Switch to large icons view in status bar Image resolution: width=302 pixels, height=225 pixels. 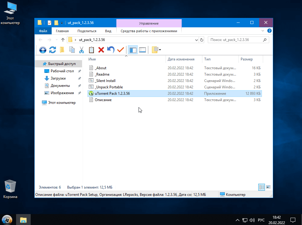point(268,187)
